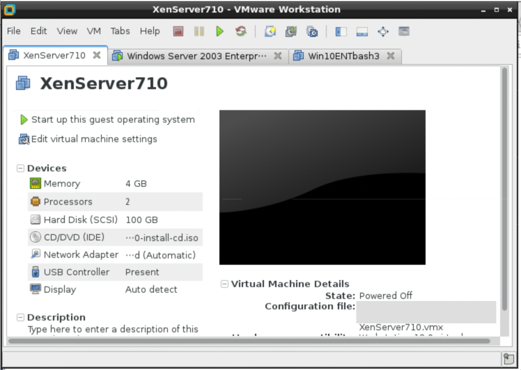Screen dimensions: 521x370
Task: Open the VM menu
Action: click(x=94, y=31)
